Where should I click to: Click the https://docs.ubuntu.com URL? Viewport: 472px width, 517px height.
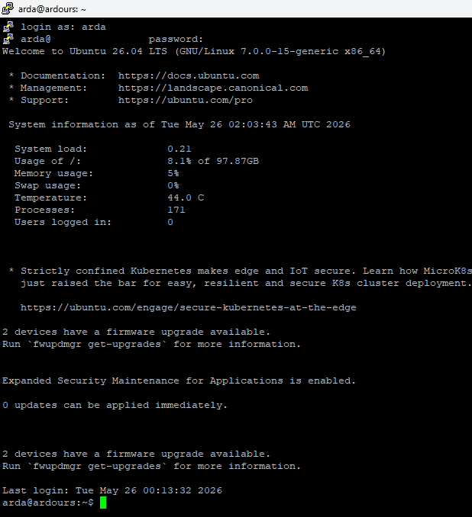pos(189,75)
